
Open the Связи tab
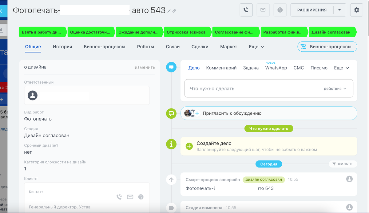(x=173, y=47)
